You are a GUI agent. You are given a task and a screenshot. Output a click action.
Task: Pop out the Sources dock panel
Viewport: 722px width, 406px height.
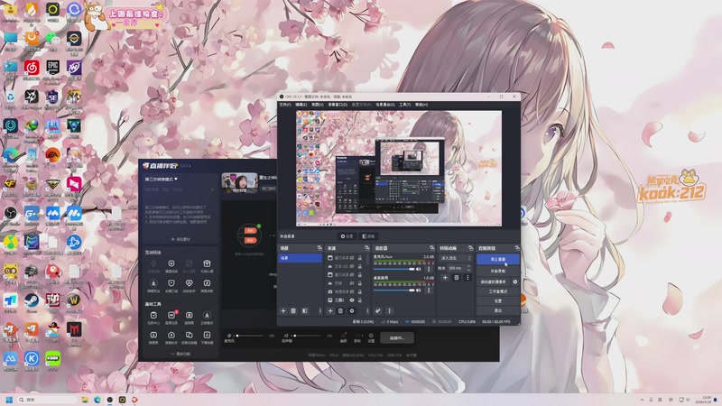[x=367, y=248]
